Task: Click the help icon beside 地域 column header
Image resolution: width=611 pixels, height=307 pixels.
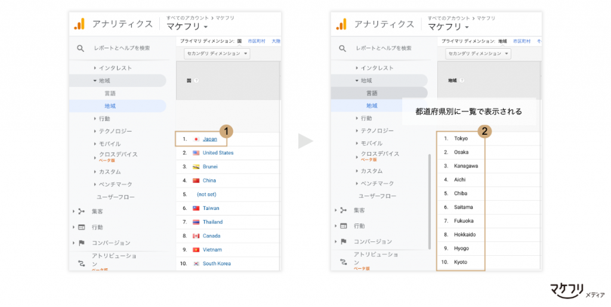Action: pyautogui.click(x=463, y=80)
